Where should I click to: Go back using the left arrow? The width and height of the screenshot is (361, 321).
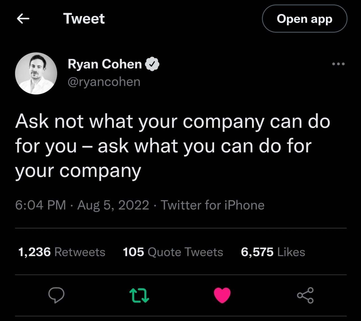23,19
